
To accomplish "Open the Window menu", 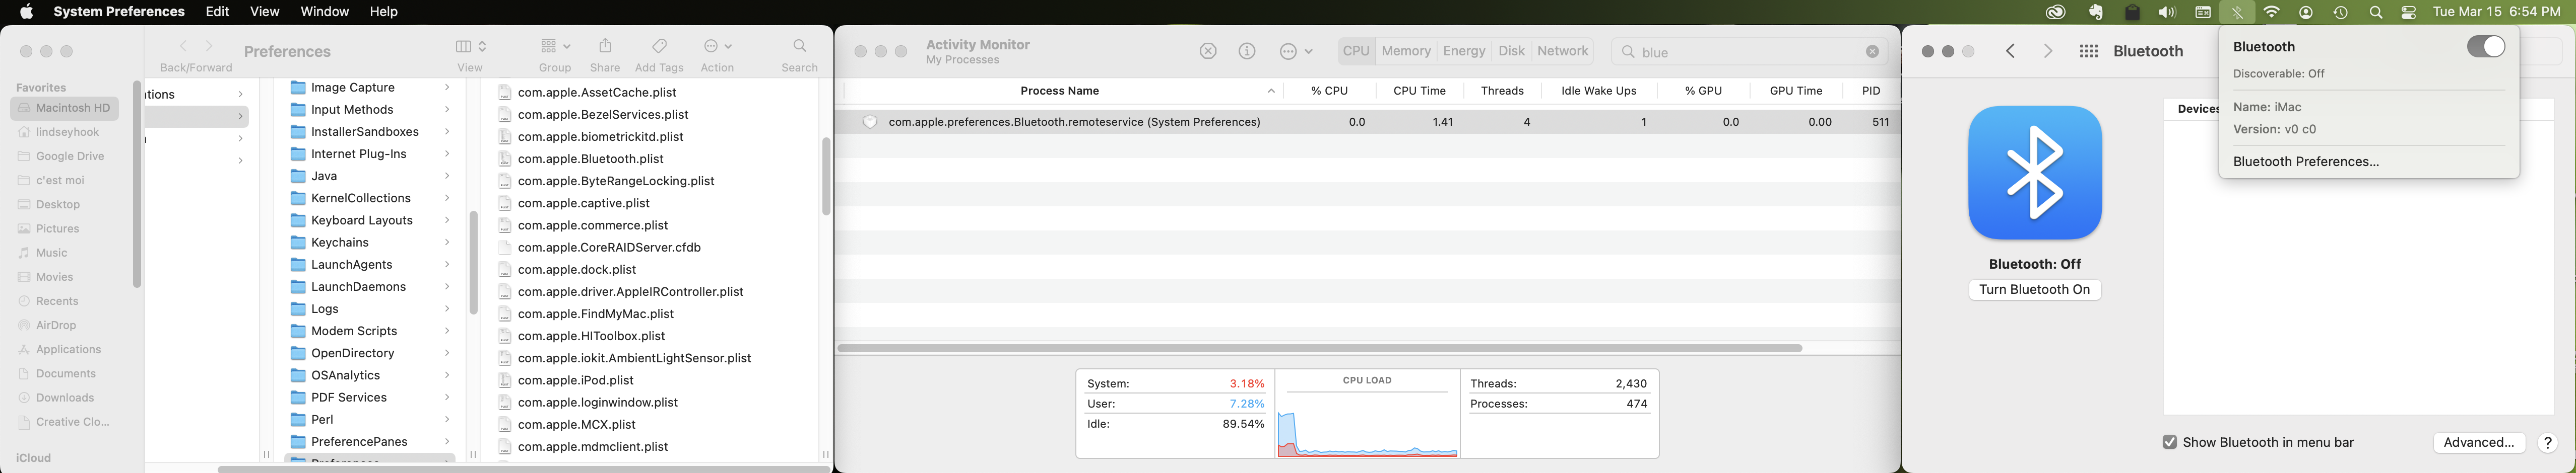I will 324,12.
